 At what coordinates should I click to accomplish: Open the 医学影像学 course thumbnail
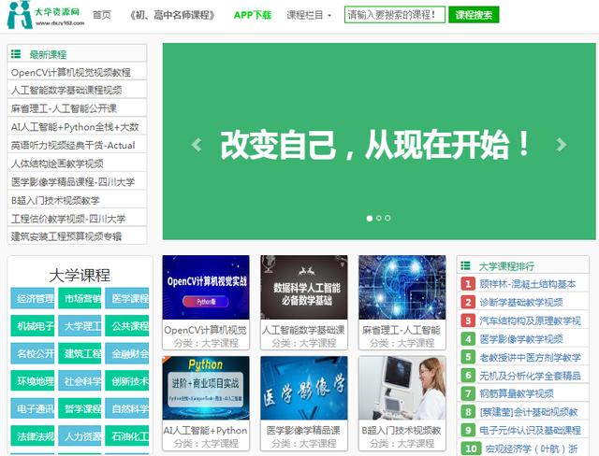(x=304, y=388)
